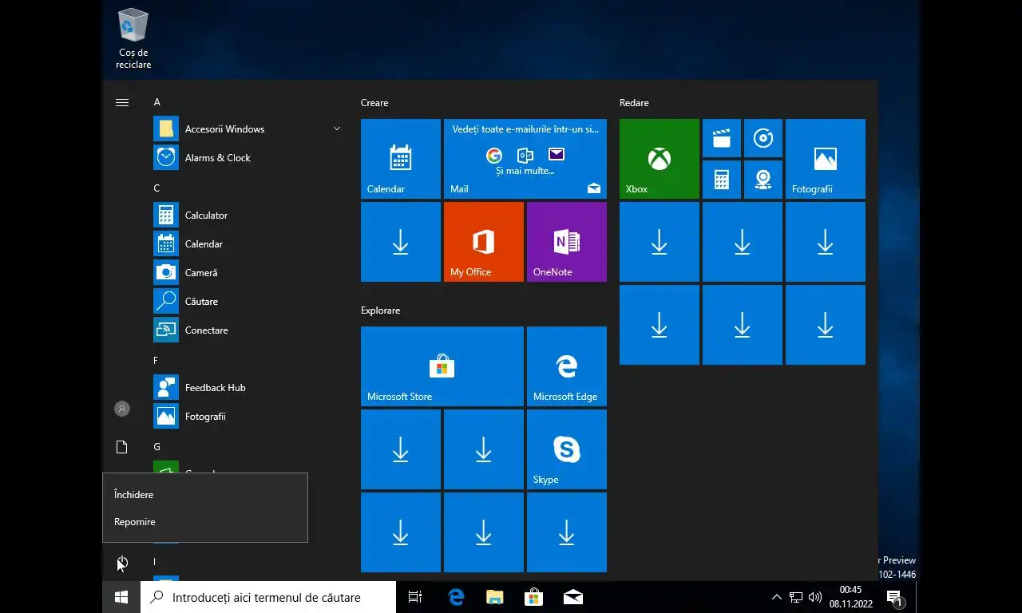Viewport: 1022px width, 613px height.
Task: Open Task View on the taskbar
Action: click(x=415, y=597)
